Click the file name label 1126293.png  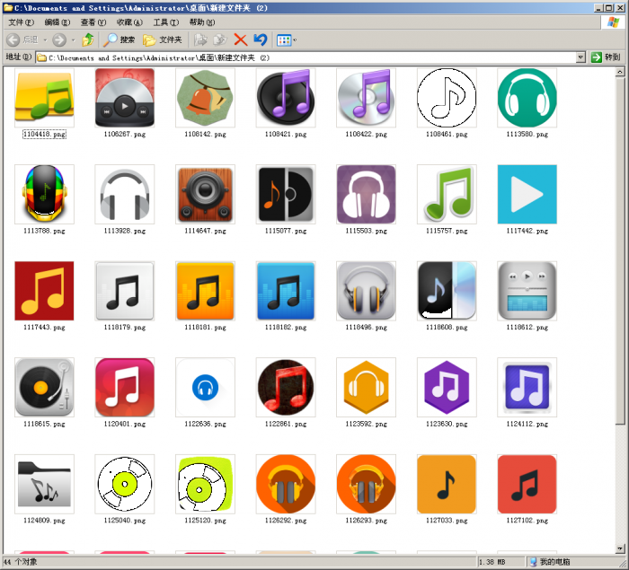point(367,521)
